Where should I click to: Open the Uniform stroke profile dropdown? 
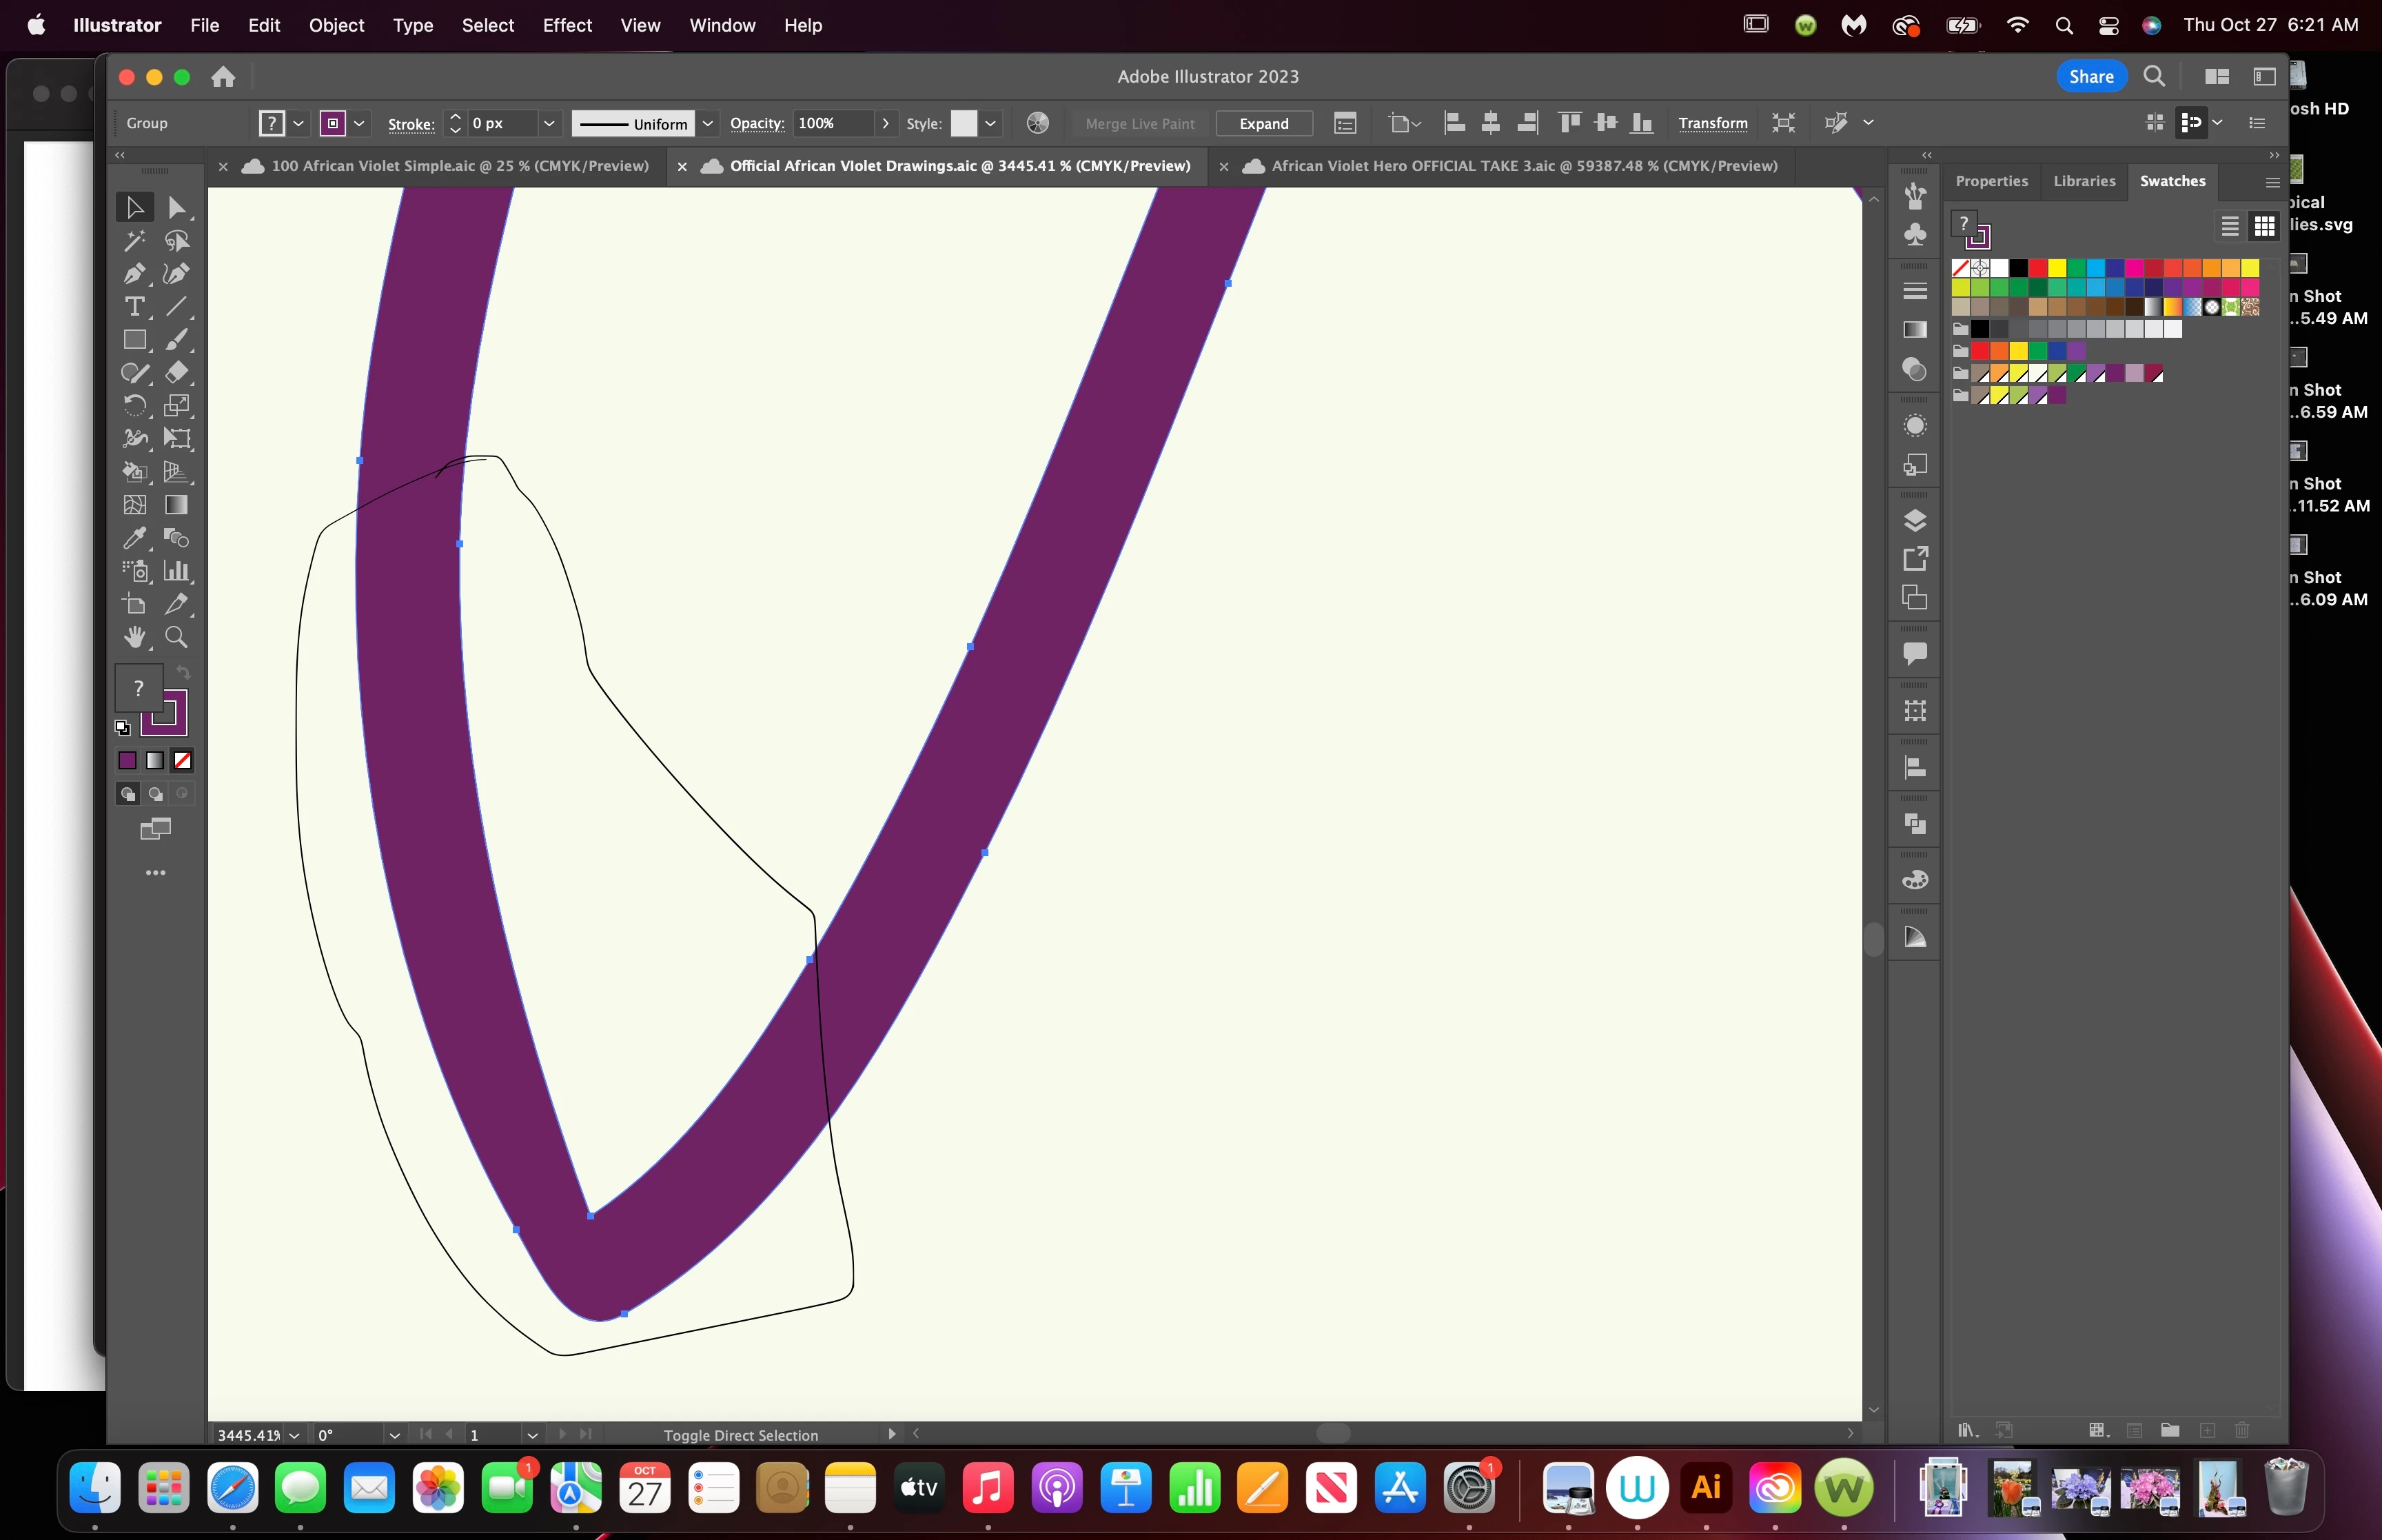click(x=708, y=123)
